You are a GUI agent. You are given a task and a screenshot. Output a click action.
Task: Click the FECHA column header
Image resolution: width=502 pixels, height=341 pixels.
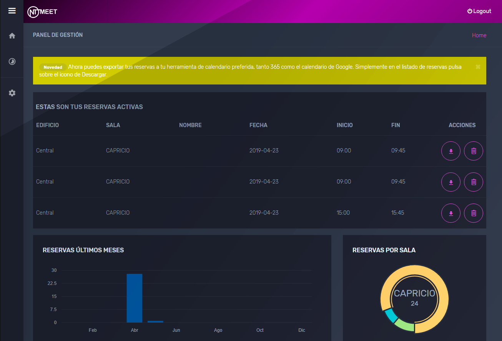coord(258,125)
